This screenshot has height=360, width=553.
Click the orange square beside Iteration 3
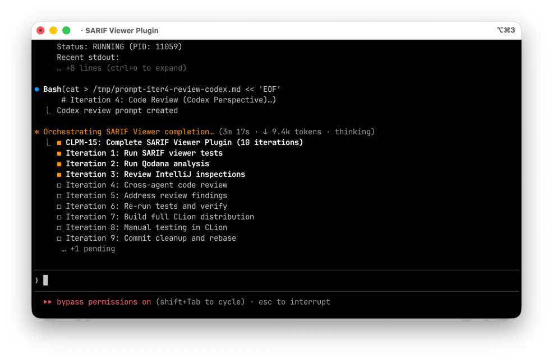[x=59, y=175]
